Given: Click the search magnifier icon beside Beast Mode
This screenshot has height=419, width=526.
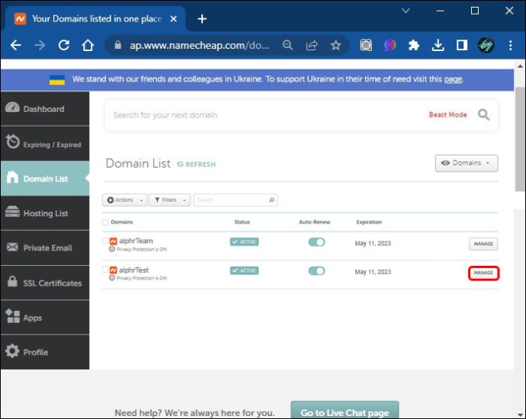Looking at the screenshot, I should point(483,115).
